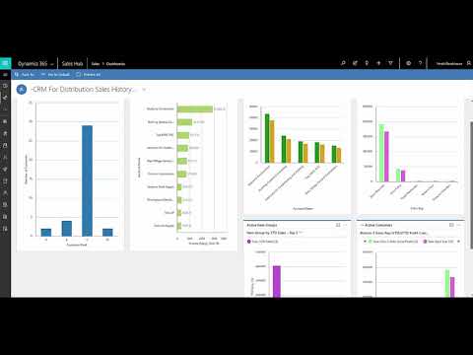The height and width of the screenshot is (355, 473).
Task: Click the longest light-green horizontal bar
Action: coord(195,108)
